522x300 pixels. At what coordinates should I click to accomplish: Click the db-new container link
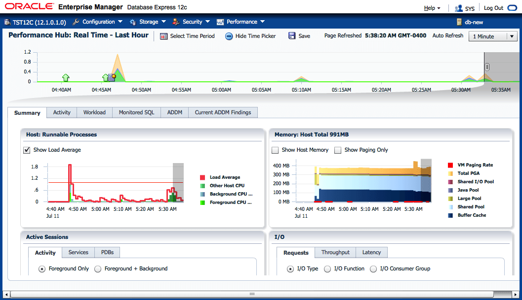(x=474, y=22)
